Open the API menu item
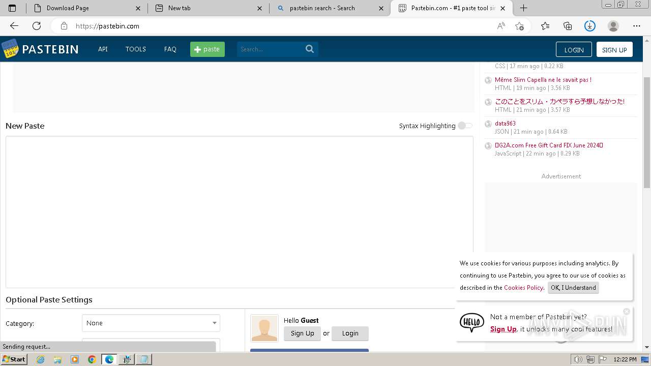This screenshot has width=651, height=366. tap(103, 49)
